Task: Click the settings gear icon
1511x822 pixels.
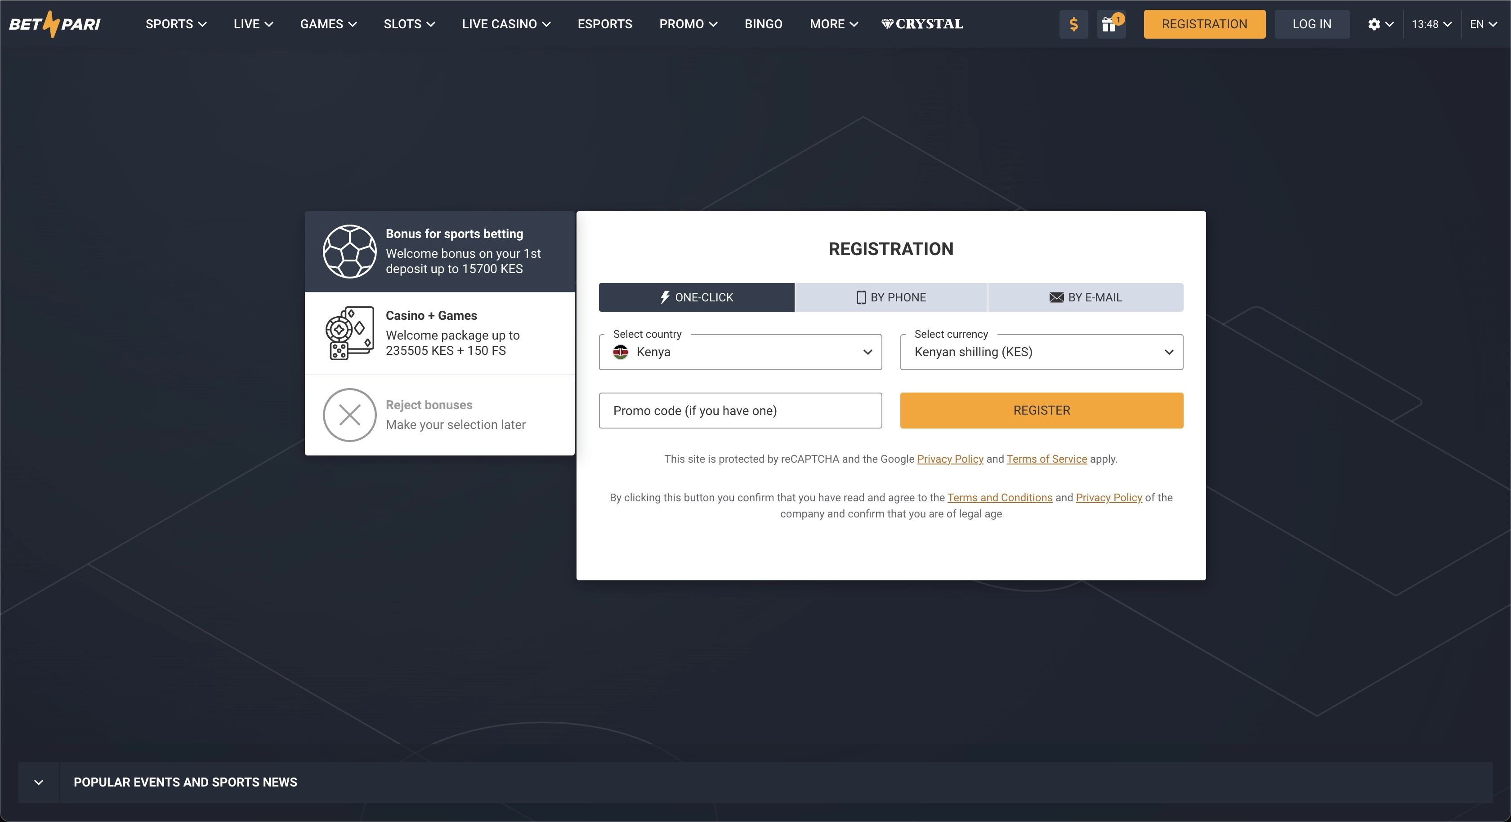Action: coord(1374,24)
